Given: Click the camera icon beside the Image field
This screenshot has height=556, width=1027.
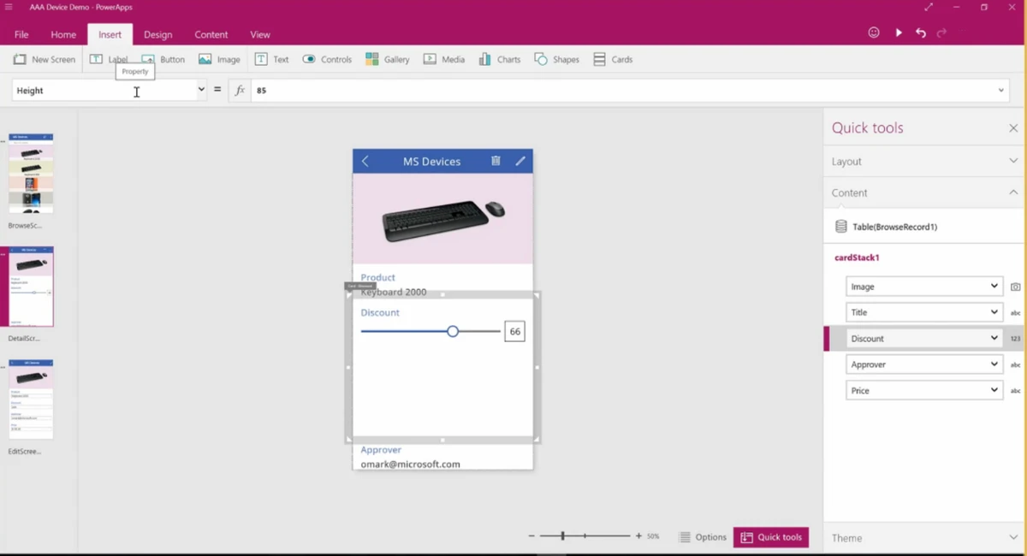Looking at the screenshot, I should pos(1015,286).
